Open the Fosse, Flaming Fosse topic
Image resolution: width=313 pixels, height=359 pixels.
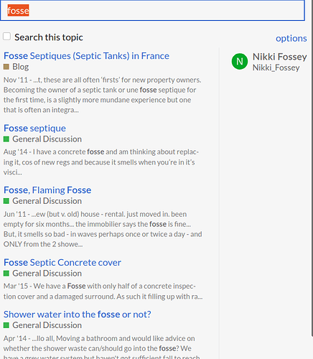pos(47,190)
